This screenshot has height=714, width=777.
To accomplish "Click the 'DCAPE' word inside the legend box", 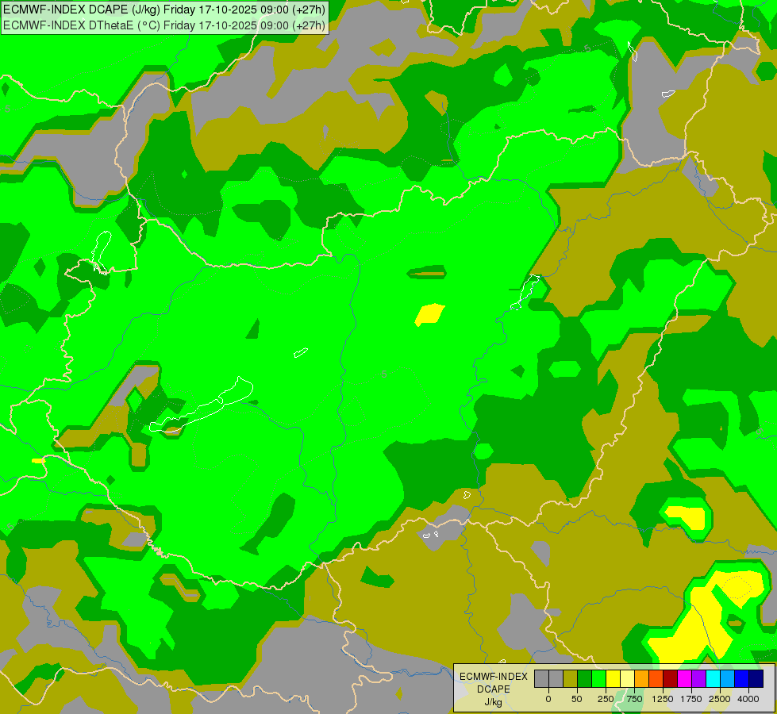I will pyautogui.click(x=494, y=689).
